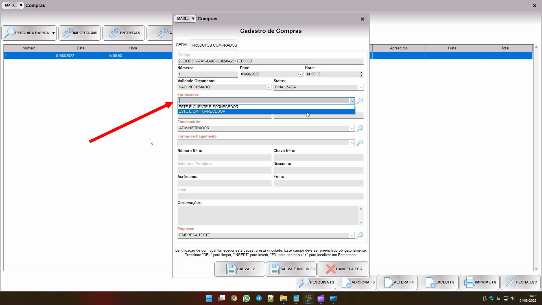The width and height of the screenshot is (542, 305).
Task: Click the magnifier icon beside Fornecedor field
Action: point(360,101)
